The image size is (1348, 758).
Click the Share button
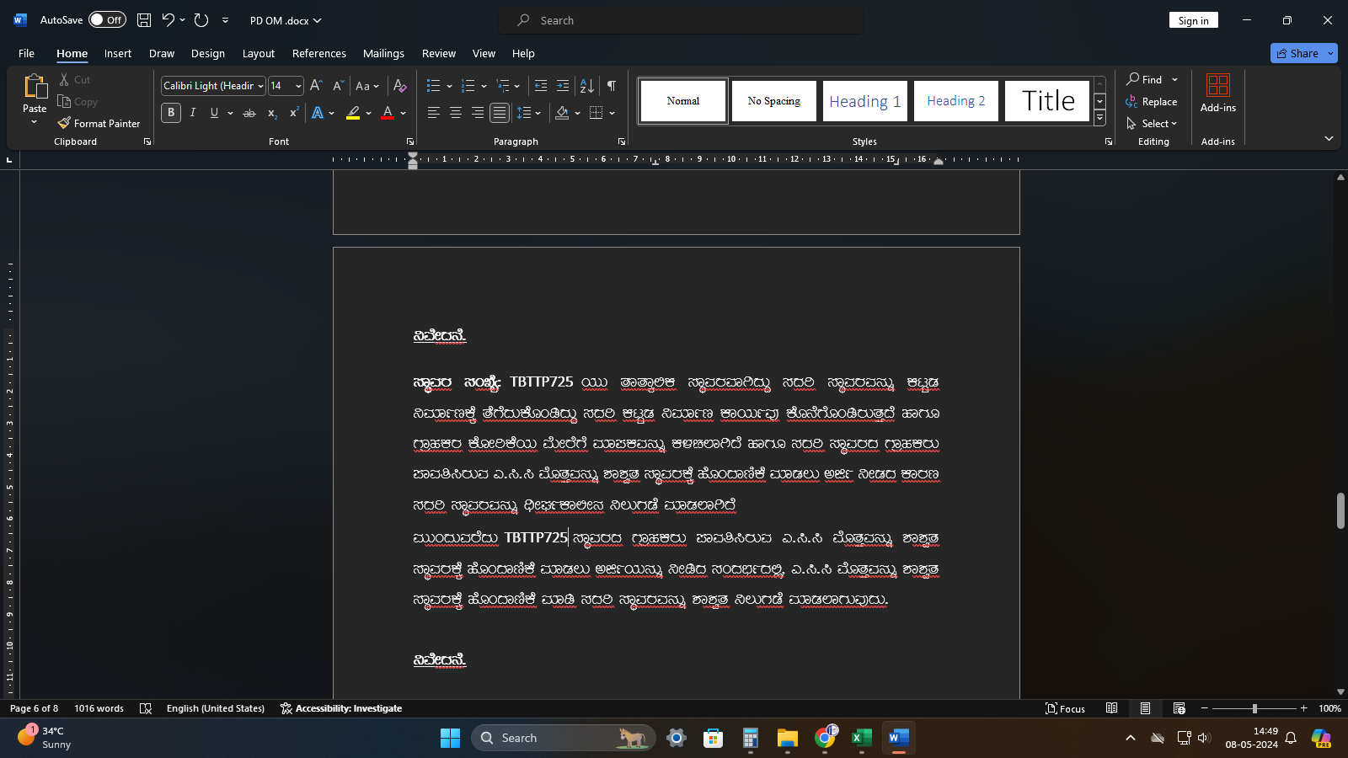(1297, 53)
